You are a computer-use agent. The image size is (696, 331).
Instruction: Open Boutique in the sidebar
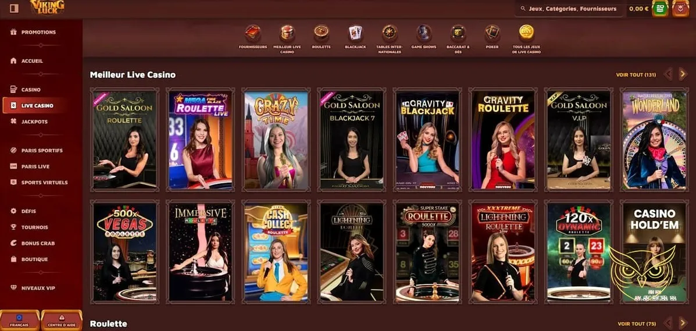(x=29, y=259)
